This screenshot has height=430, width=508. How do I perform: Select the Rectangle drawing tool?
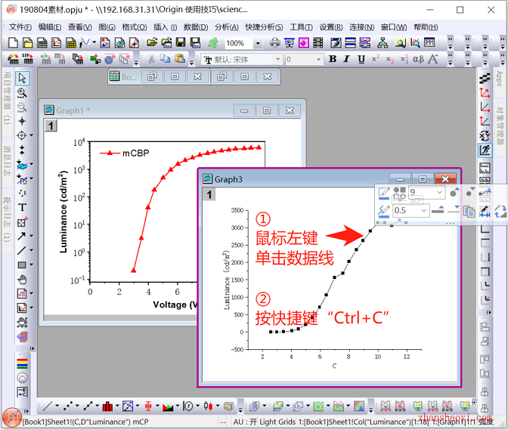tap(22, 264)
